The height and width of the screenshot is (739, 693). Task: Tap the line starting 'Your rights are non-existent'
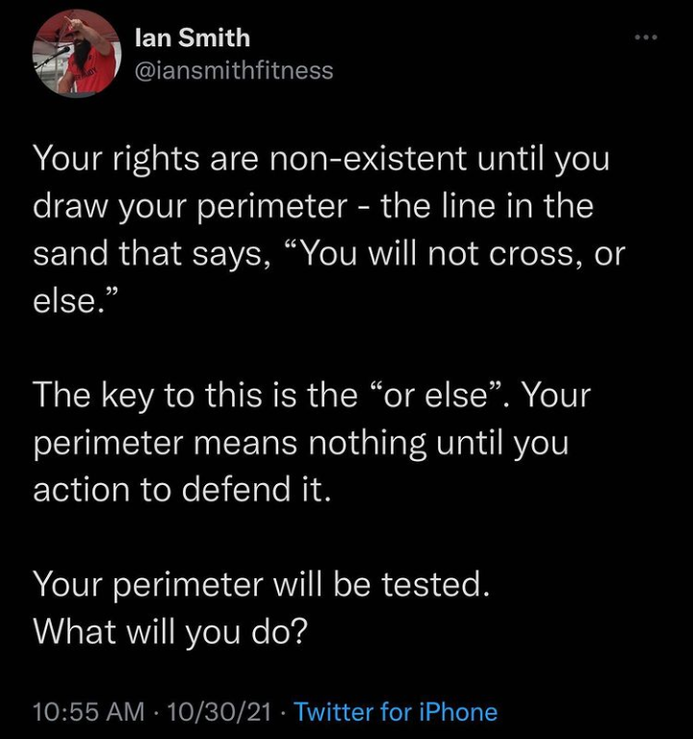321,161
